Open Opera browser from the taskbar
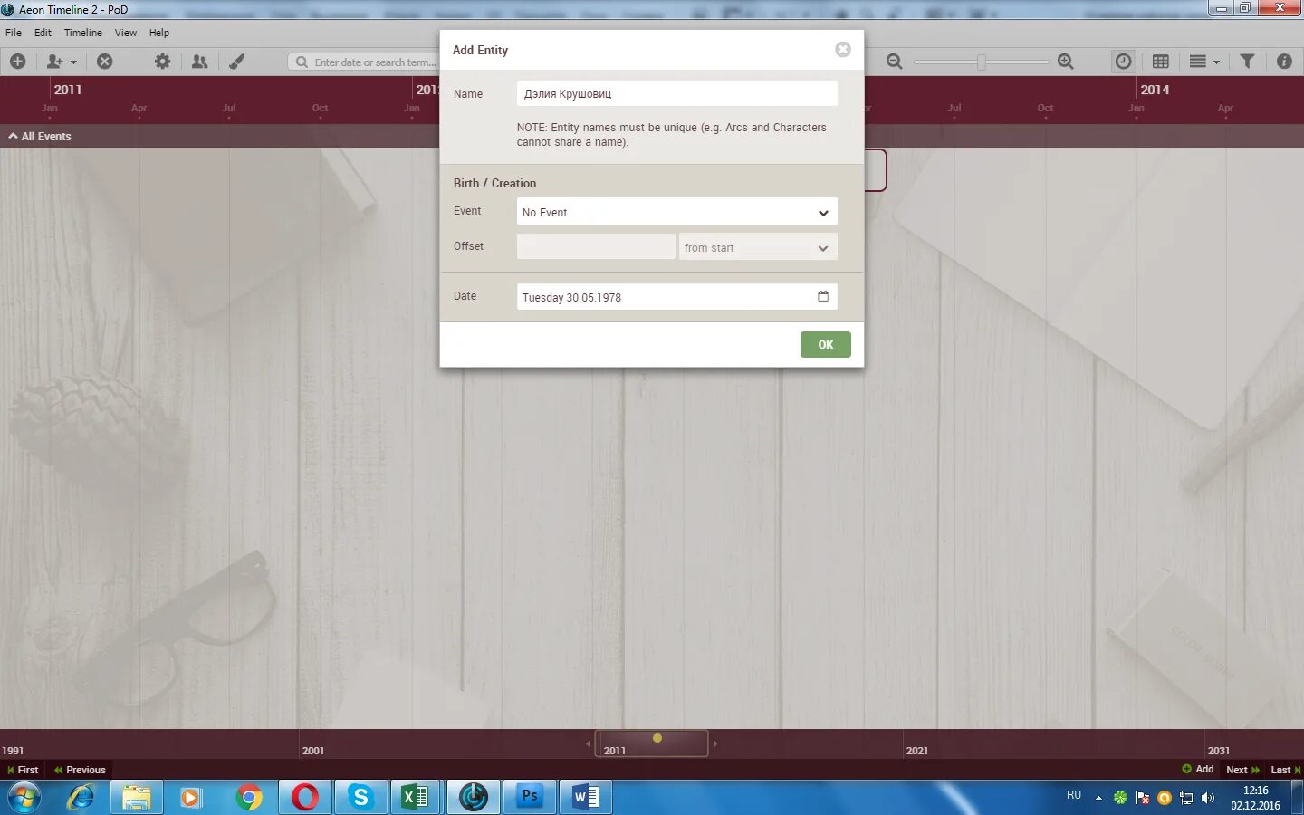The width and height of the screenshot is (1304, 815). point(304,798)
